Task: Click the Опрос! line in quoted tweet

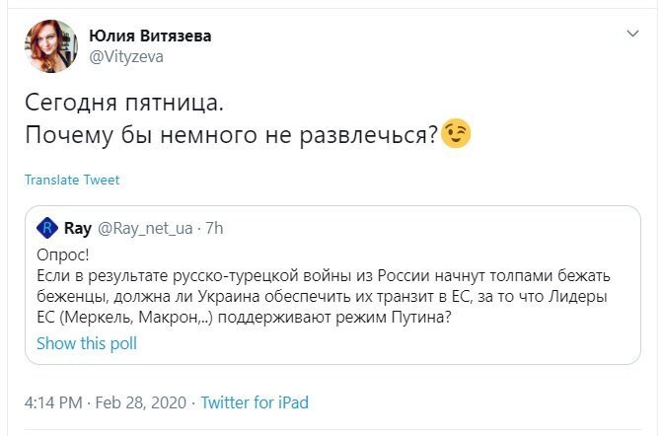Action: point(63,255)
